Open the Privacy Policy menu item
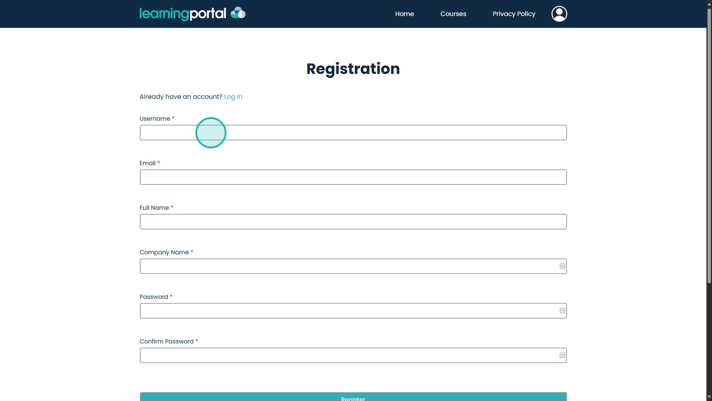The height and width of the screenshot is (401, 712). [514, 14]
